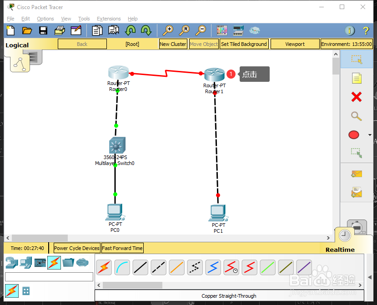The image size is (377, 305).
Task: Click the Viewport button
Action: [295, 44]
